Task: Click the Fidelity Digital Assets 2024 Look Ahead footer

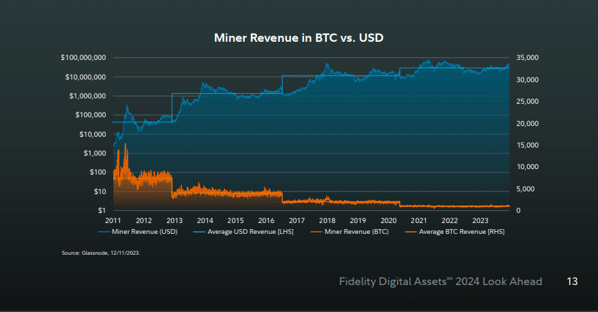Action: (440, 282)
